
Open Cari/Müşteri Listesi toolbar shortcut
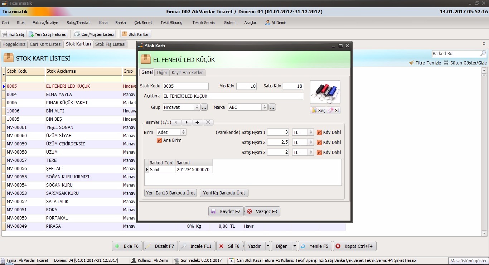tap(77, 34)
